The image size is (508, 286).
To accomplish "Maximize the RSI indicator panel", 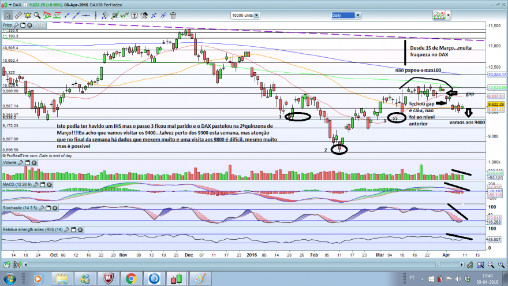I will click(73, 229).
